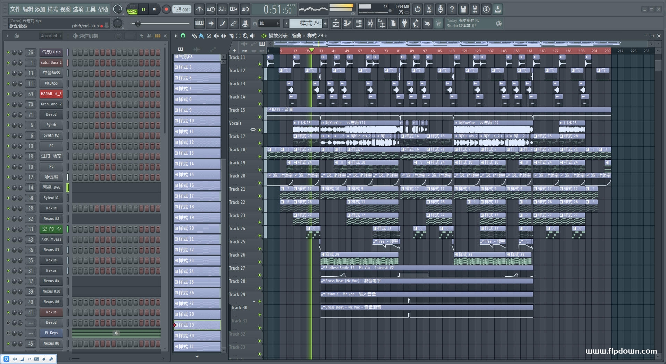The width and height of the screenshot is (666, 364).
Task: Open the mixer window icon
Action: pos(370,24)
